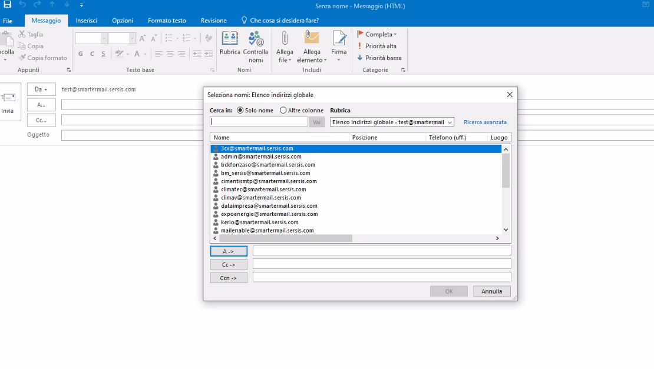
Task: Open the Rubrica address book icon
Action: point(230,39)
